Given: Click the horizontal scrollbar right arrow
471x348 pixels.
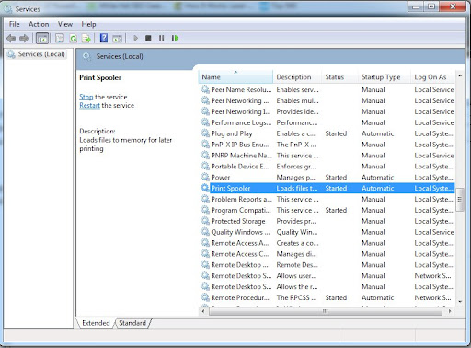Looking at the screenshot, I should (450, 311).
